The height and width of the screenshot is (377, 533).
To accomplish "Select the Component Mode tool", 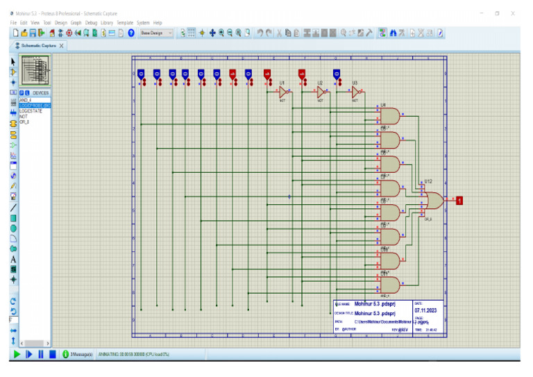I will click(x=13, y=72).
